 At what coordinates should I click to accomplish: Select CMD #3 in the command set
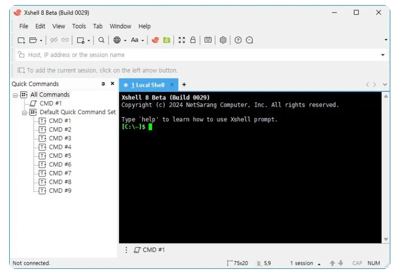[x=60, y=139]
